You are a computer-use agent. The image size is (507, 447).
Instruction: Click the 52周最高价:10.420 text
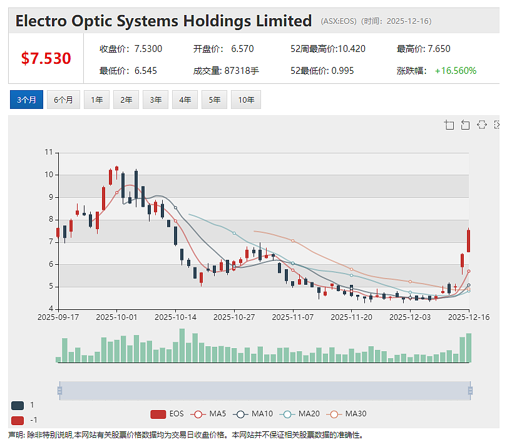328,49
